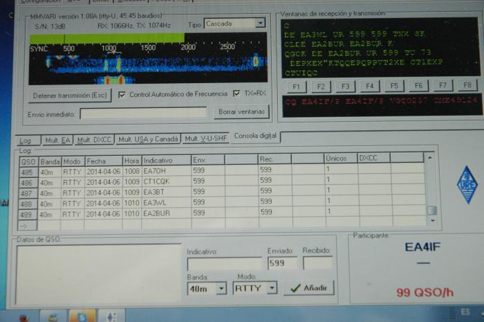Viewport: 484px width, 322px height.
Task: Send macro F6
Action: click(x=418, y=85)
